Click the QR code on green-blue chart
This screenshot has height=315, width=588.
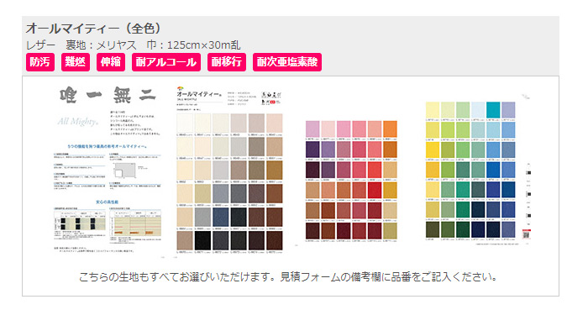(526, 235)
